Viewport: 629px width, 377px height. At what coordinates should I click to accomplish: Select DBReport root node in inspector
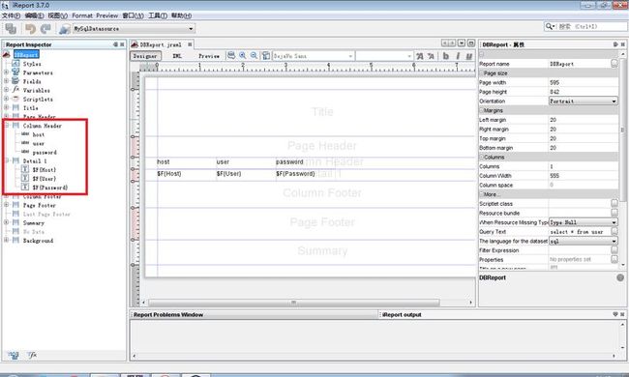coord(26,54)
